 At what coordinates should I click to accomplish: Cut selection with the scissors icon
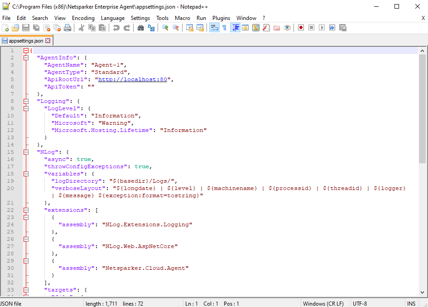82,28
